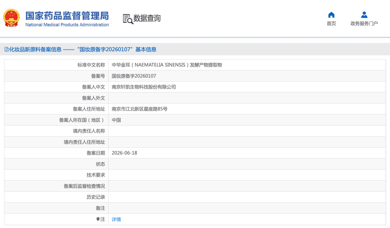Select the 境内责任人名称 label
390x228 pixels.
tap(89, 131)
